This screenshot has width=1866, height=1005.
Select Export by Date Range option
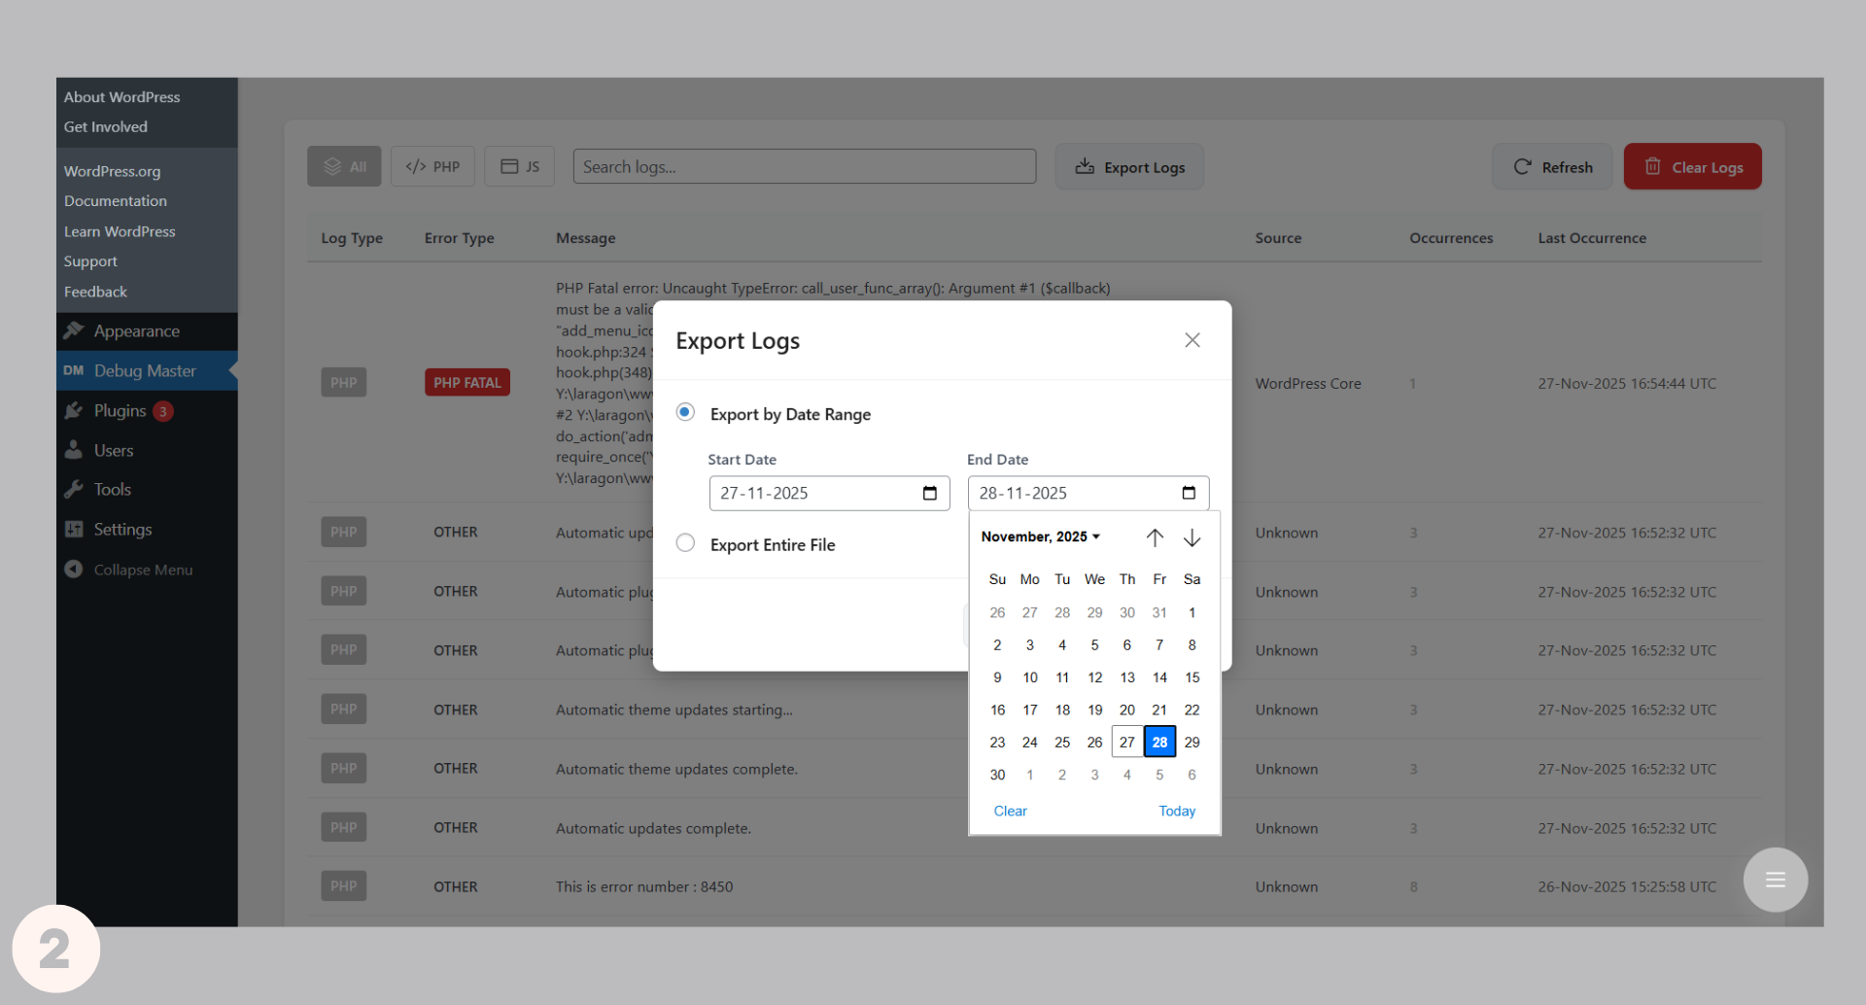pyautogui.click(x=685, y=412)
